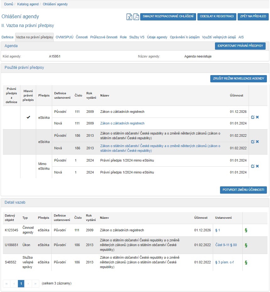This screenshot has height=292, width=270.
Task: Open paragraph icon for S48552 row
Action: pos(246,262)
